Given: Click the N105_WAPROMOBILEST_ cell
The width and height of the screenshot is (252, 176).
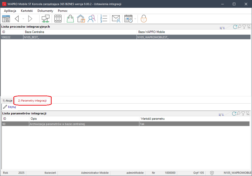Looking at the screenshot, I should tap(194, 37).
